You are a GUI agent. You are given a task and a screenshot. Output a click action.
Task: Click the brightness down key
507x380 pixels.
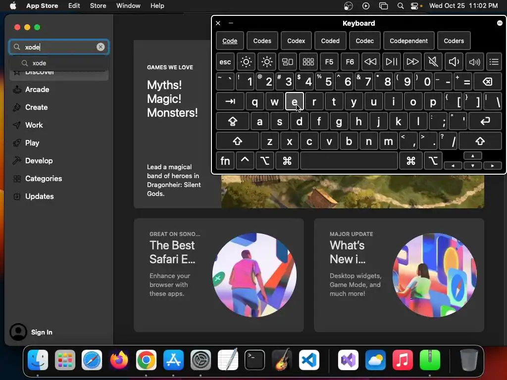[x=246, y=62]
